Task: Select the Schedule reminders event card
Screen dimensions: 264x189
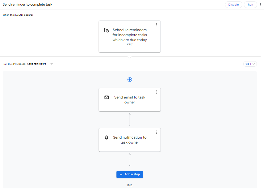Action: point(130,37)
